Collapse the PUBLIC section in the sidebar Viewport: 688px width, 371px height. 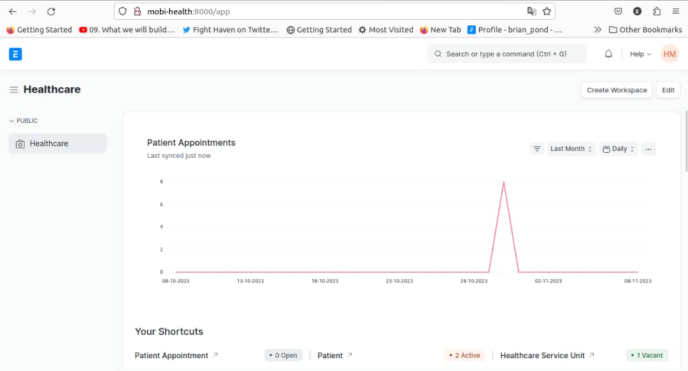click(11, 120)
